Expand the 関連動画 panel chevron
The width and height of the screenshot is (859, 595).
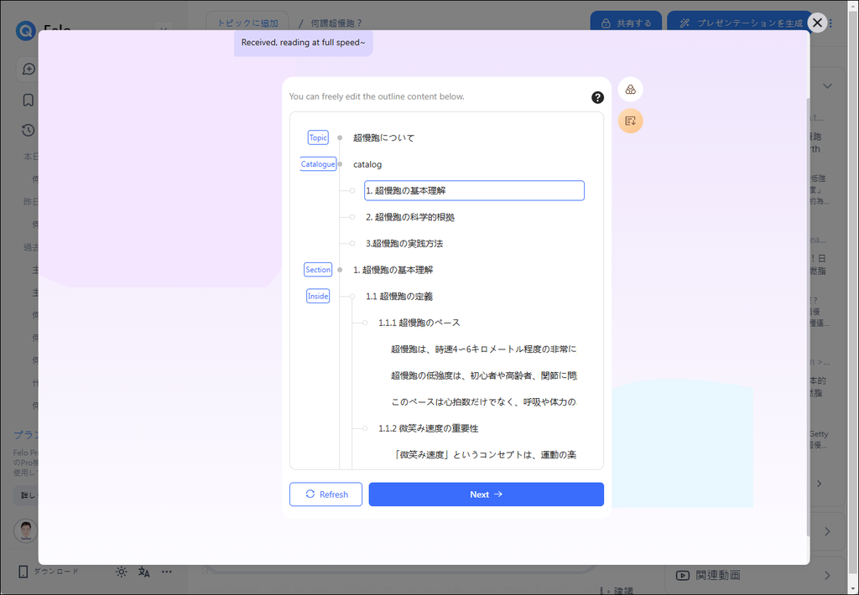pyautogui.click(x=827, y=575)
